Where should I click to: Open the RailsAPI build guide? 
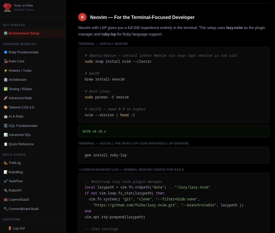[33, 191]
